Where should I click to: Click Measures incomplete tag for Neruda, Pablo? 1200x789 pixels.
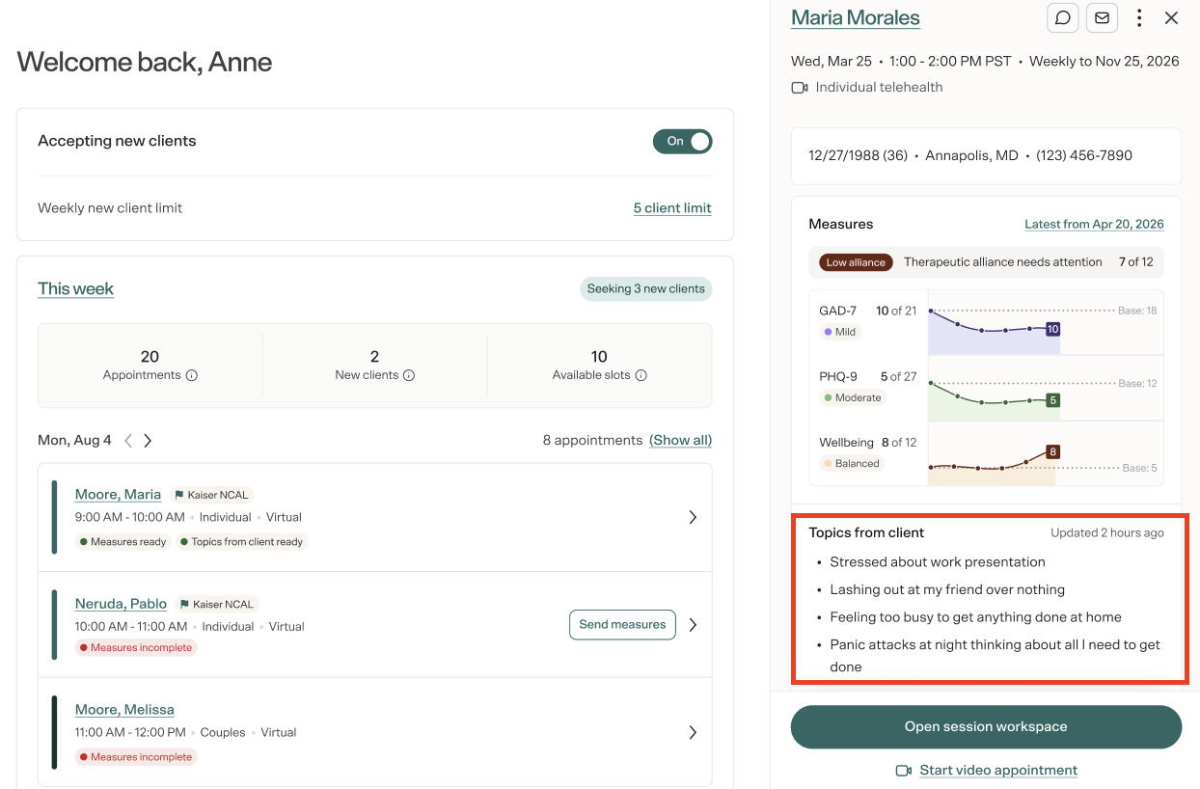(x=136, y=648)
